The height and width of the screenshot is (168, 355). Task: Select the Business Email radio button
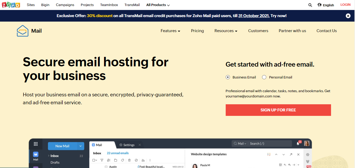[x=228, y=77]
